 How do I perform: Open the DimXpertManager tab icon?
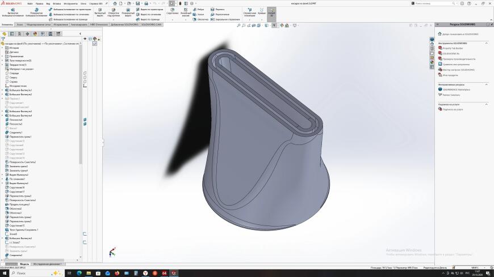tap(27, 33)
